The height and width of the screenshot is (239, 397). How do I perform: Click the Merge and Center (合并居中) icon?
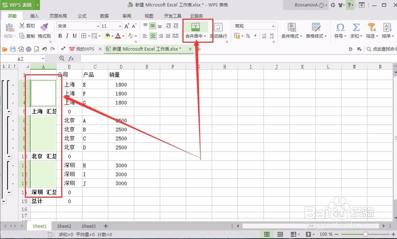[195, 27]
